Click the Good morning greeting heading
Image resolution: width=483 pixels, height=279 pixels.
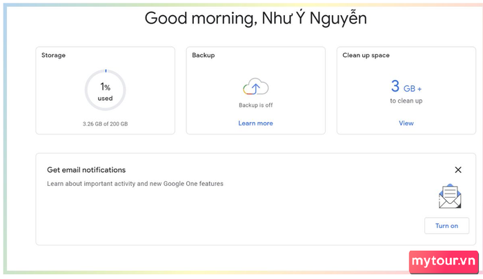[256, 18]
